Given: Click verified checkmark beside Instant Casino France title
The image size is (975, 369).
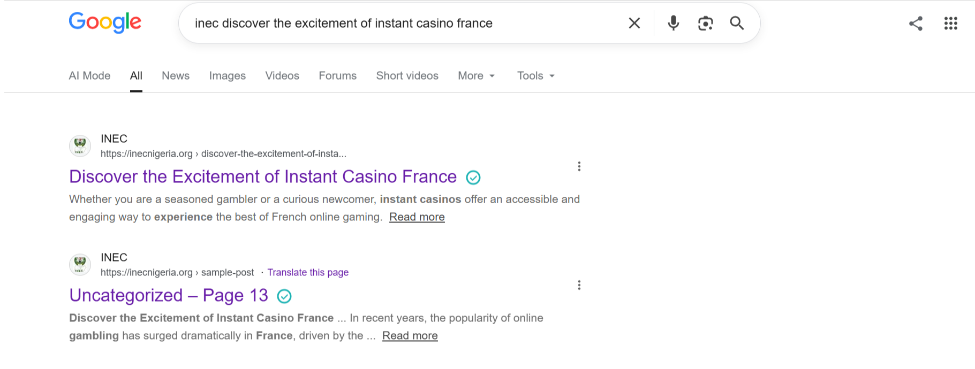Looking at the screenshot, I should (x=473, y=177).
